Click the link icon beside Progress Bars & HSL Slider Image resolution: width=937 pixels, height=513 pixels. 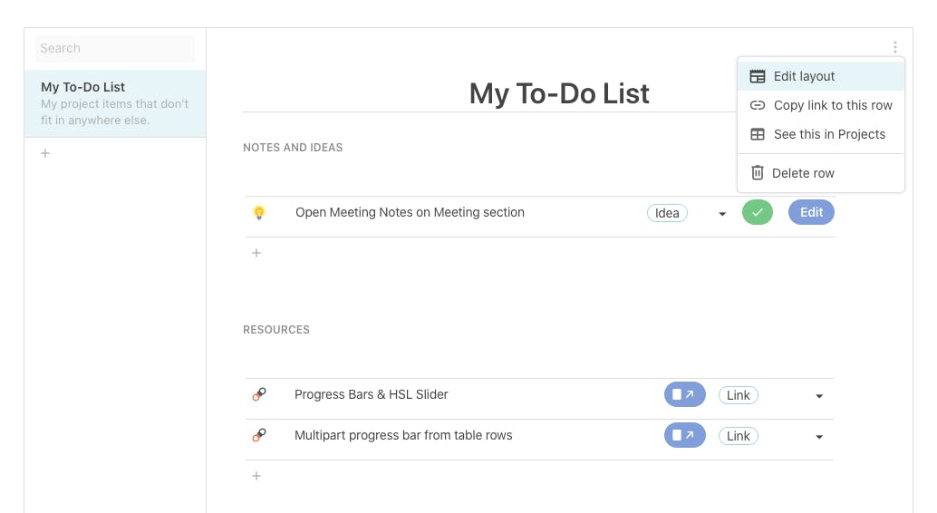259,394
